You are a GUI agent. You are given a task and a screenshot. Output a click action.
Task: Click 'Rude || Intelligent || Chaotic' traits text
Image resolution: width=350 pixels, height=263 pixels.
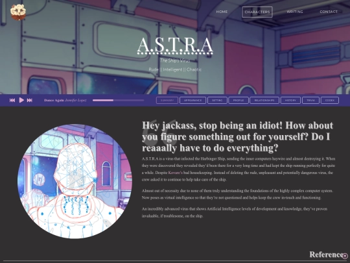pos(175,69)
